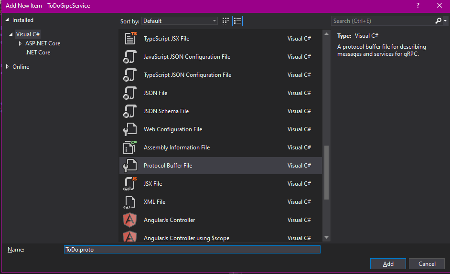The width and height of the screenshot is (450, 274).
Task: Click the Web Configuration File icon
Action: click(130, 129)
